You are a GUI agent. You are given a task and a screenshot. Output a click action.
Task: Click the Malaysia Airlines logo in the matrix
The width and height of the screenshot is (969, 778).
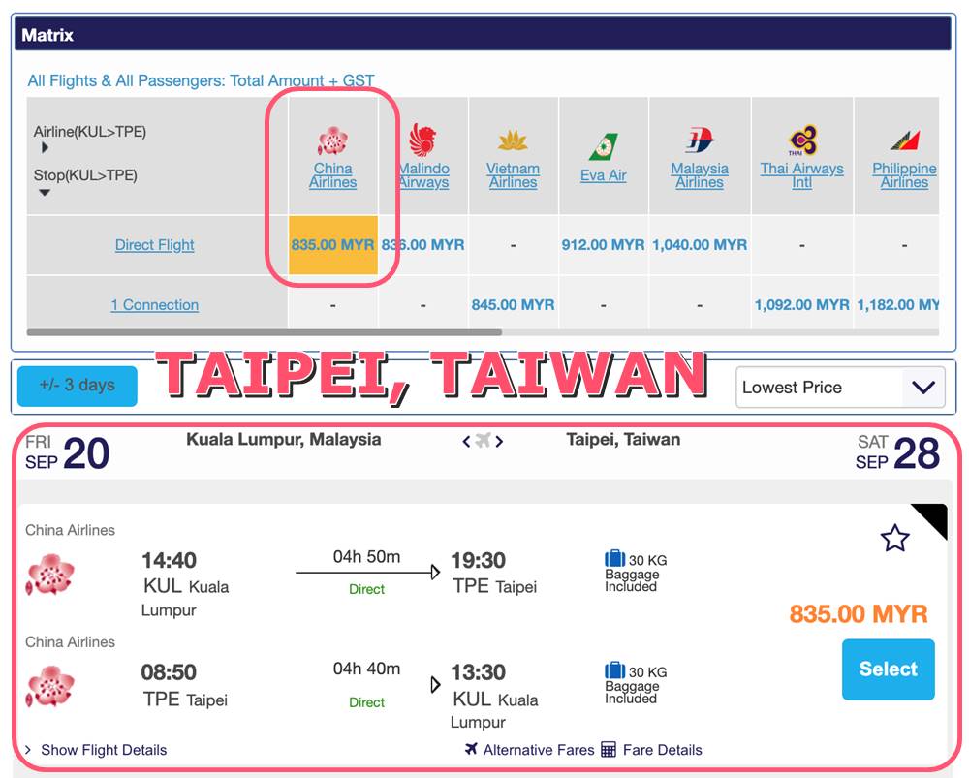[x=700, y=140]
